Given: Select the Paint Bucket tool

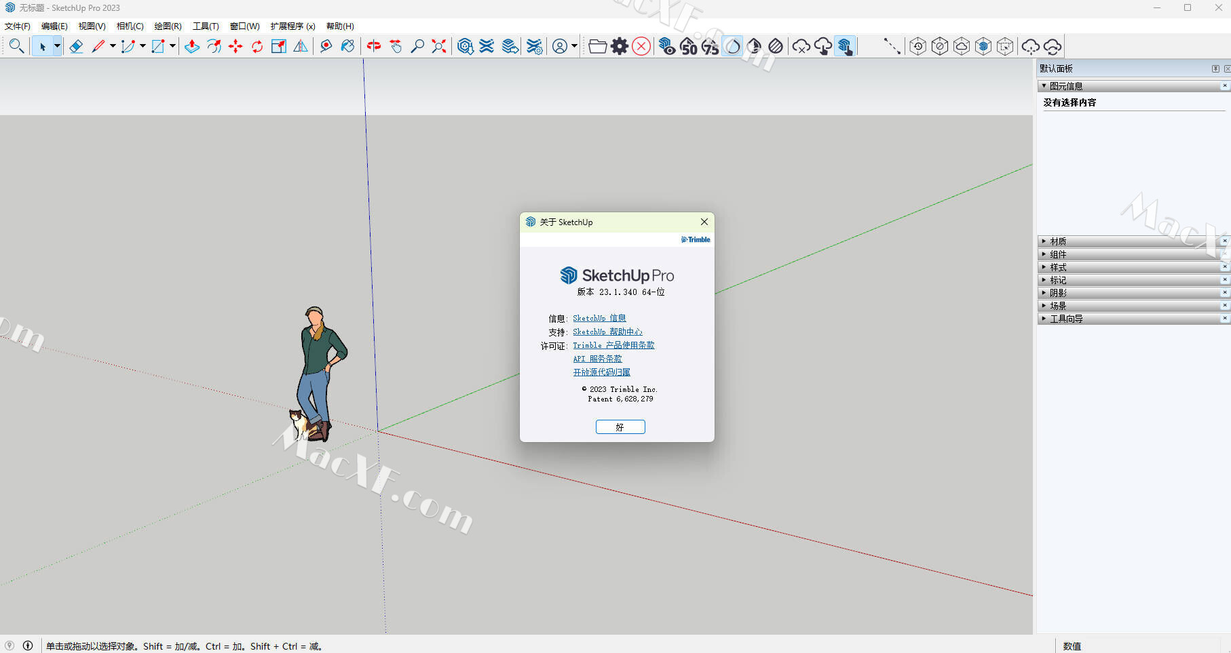Looking at the screenshot, I should click(347, 46).
